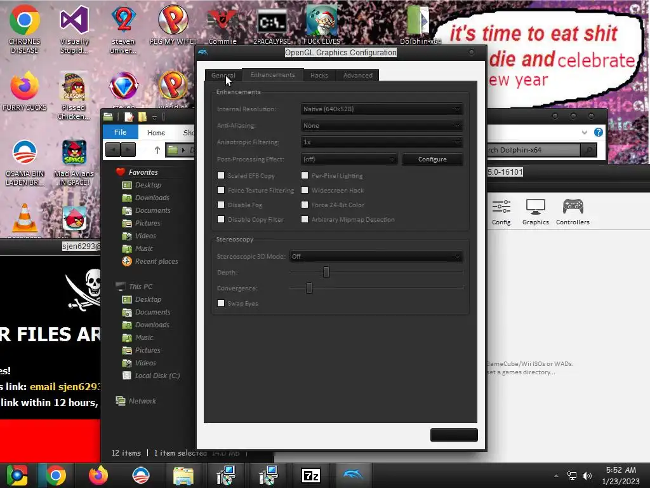Image resolution: width=650 pixels, height=488 pixels.
Task: Click the 2PACALYPSE command prompt icon
Action: [272, 25]
